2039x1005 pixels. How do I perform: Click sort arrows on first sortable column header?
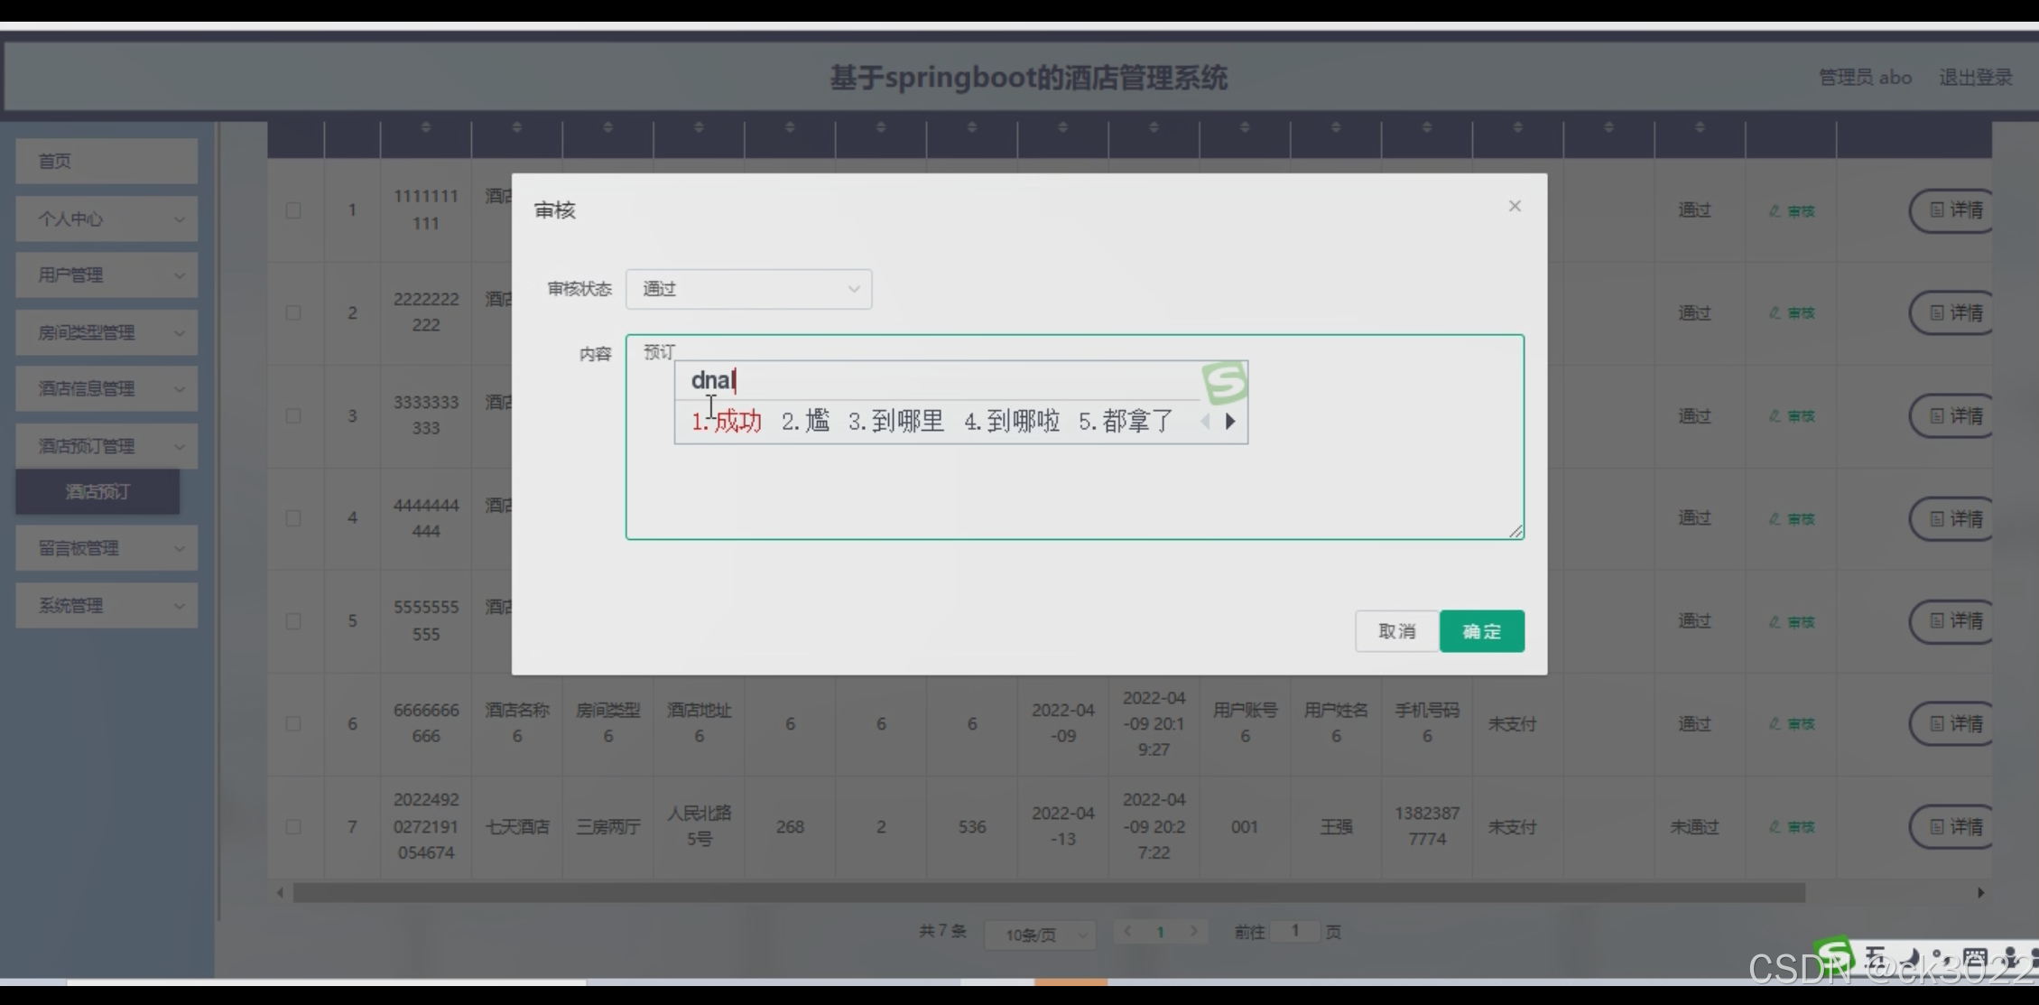(x=426, y=127)
